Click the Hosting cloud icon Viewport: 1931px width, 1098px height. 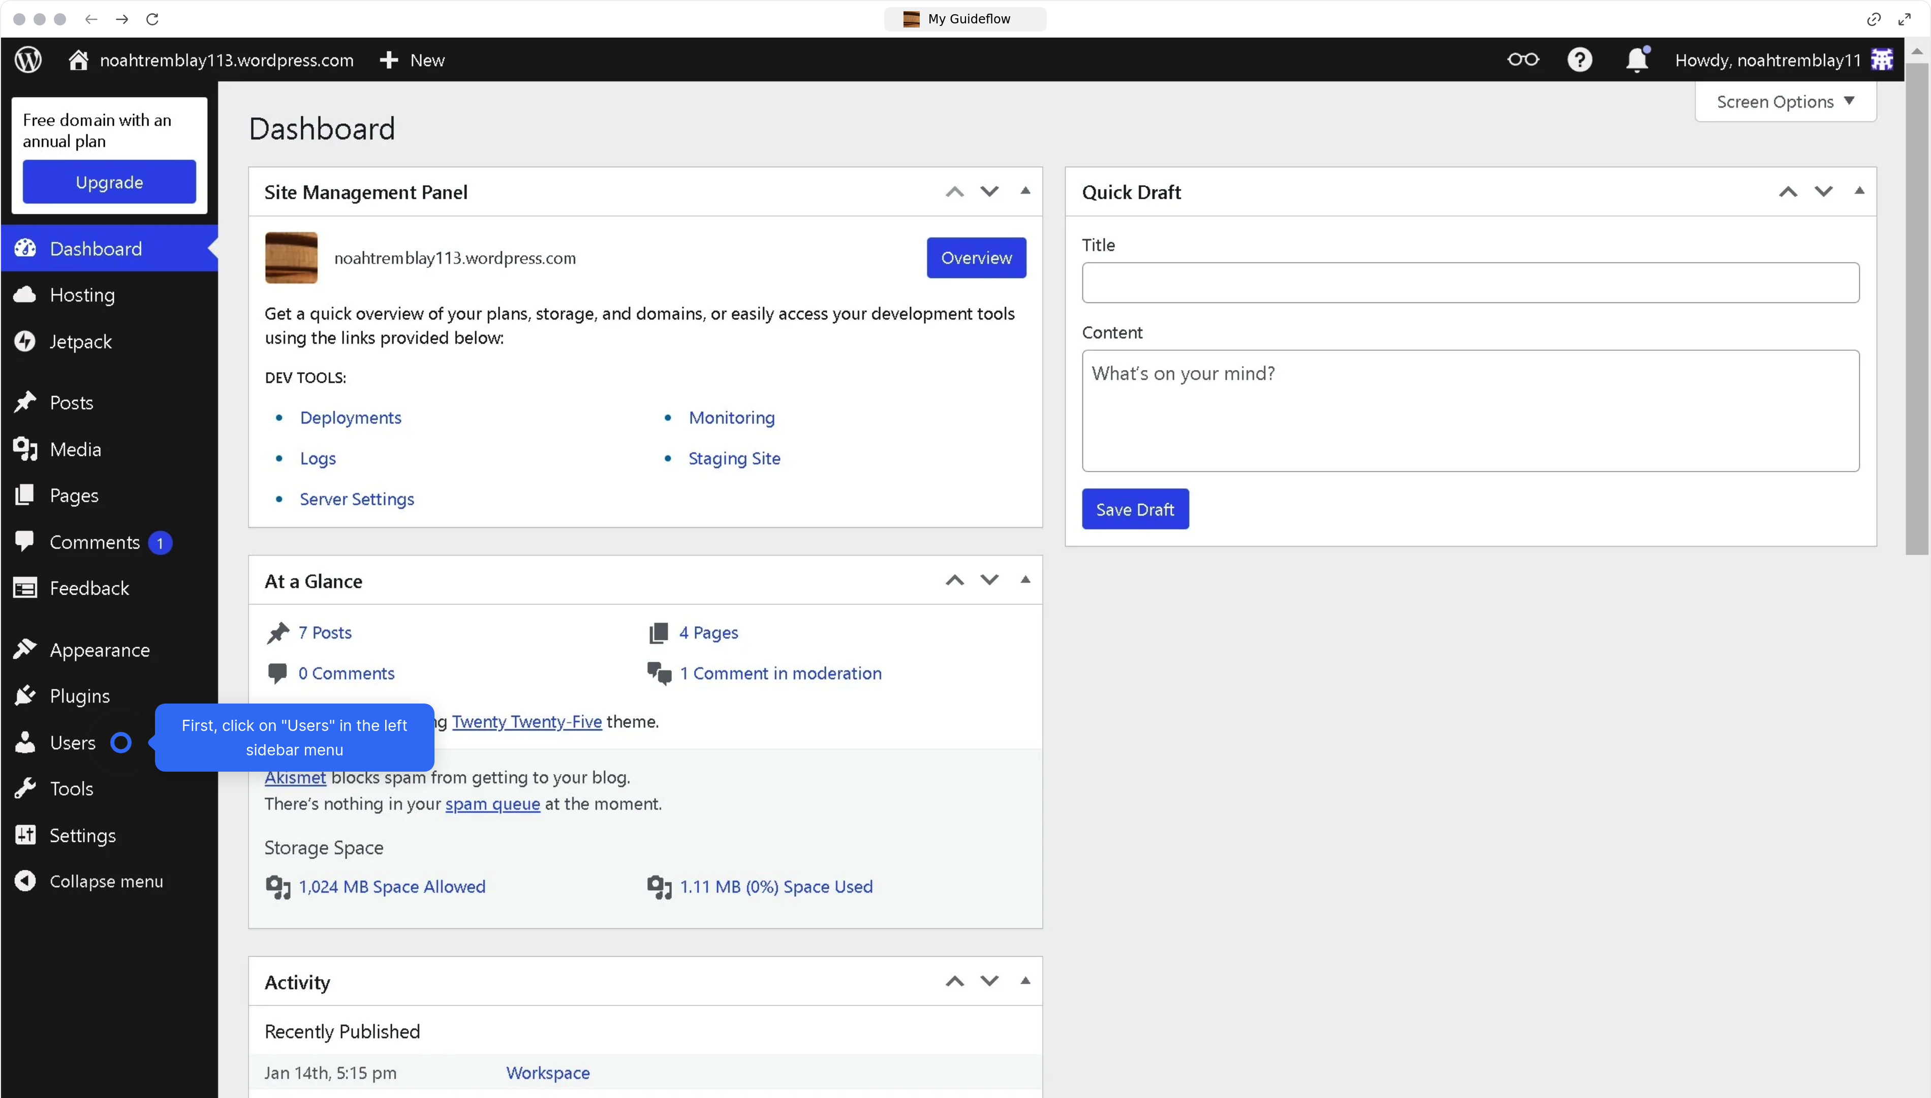pyautogui.click(x=25, y=294)
